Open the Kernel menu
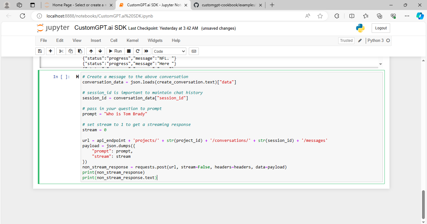The image size is (427, 224). [x=132, y=40]
